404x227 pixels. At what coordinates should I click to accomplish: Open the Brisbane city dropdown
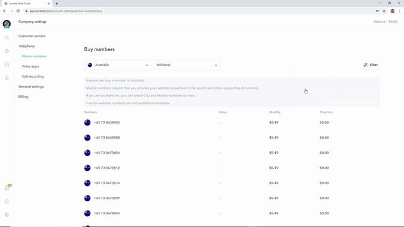pos(187,65)
